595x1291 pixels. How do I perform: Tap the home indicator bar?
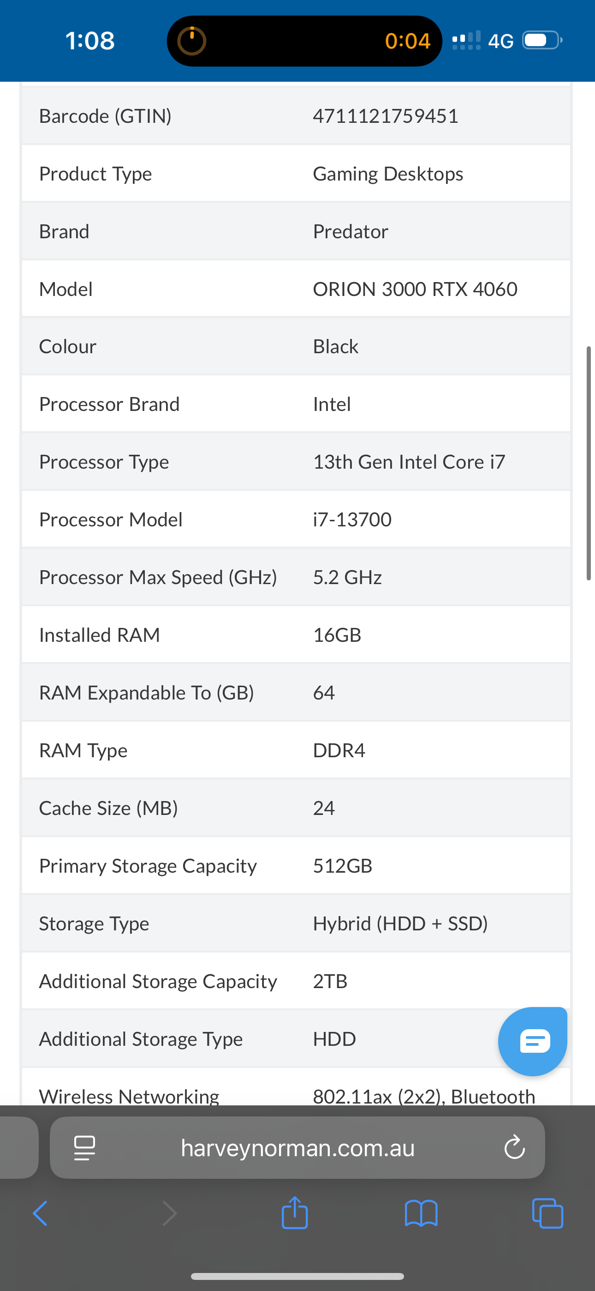click(297, 1276)
